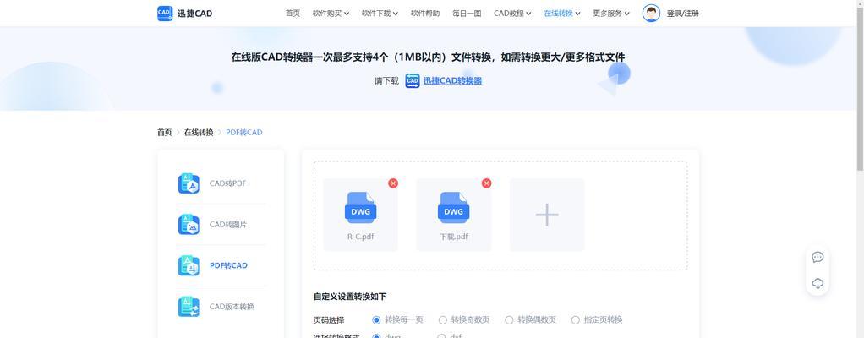
Task: Click 首页 in the breadcrumb
Action: [x=164, y=132]
